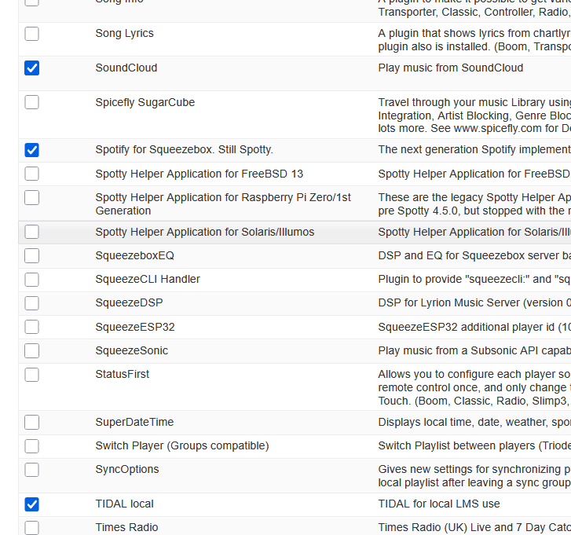Select the SyncOptions plugin name

pyautogui.click(x=127, y=470)
